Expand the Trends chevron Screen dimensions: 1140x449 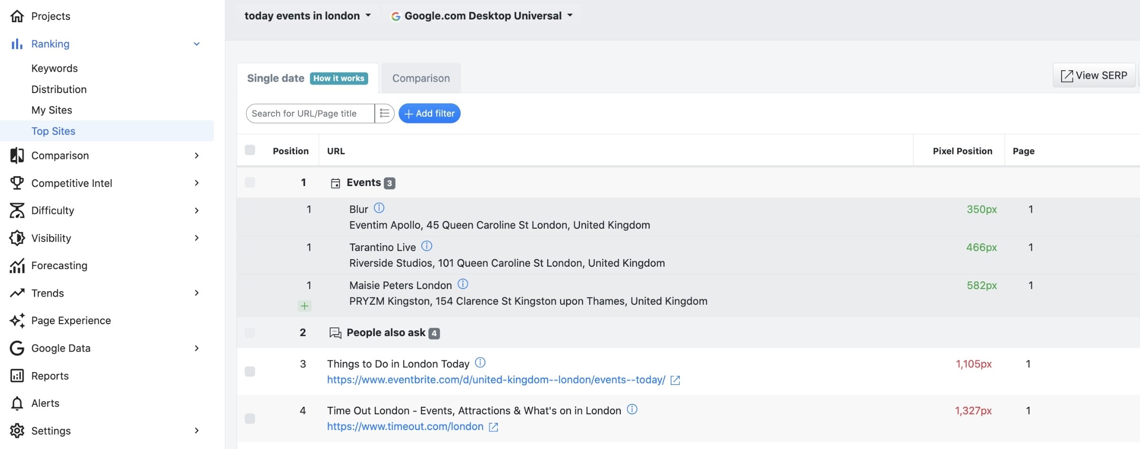[197, 293]
